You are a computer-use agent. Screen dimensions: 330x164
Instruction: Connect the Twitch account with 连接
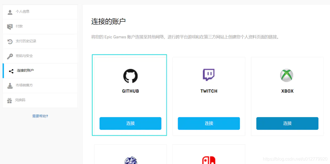coord(209,123)
